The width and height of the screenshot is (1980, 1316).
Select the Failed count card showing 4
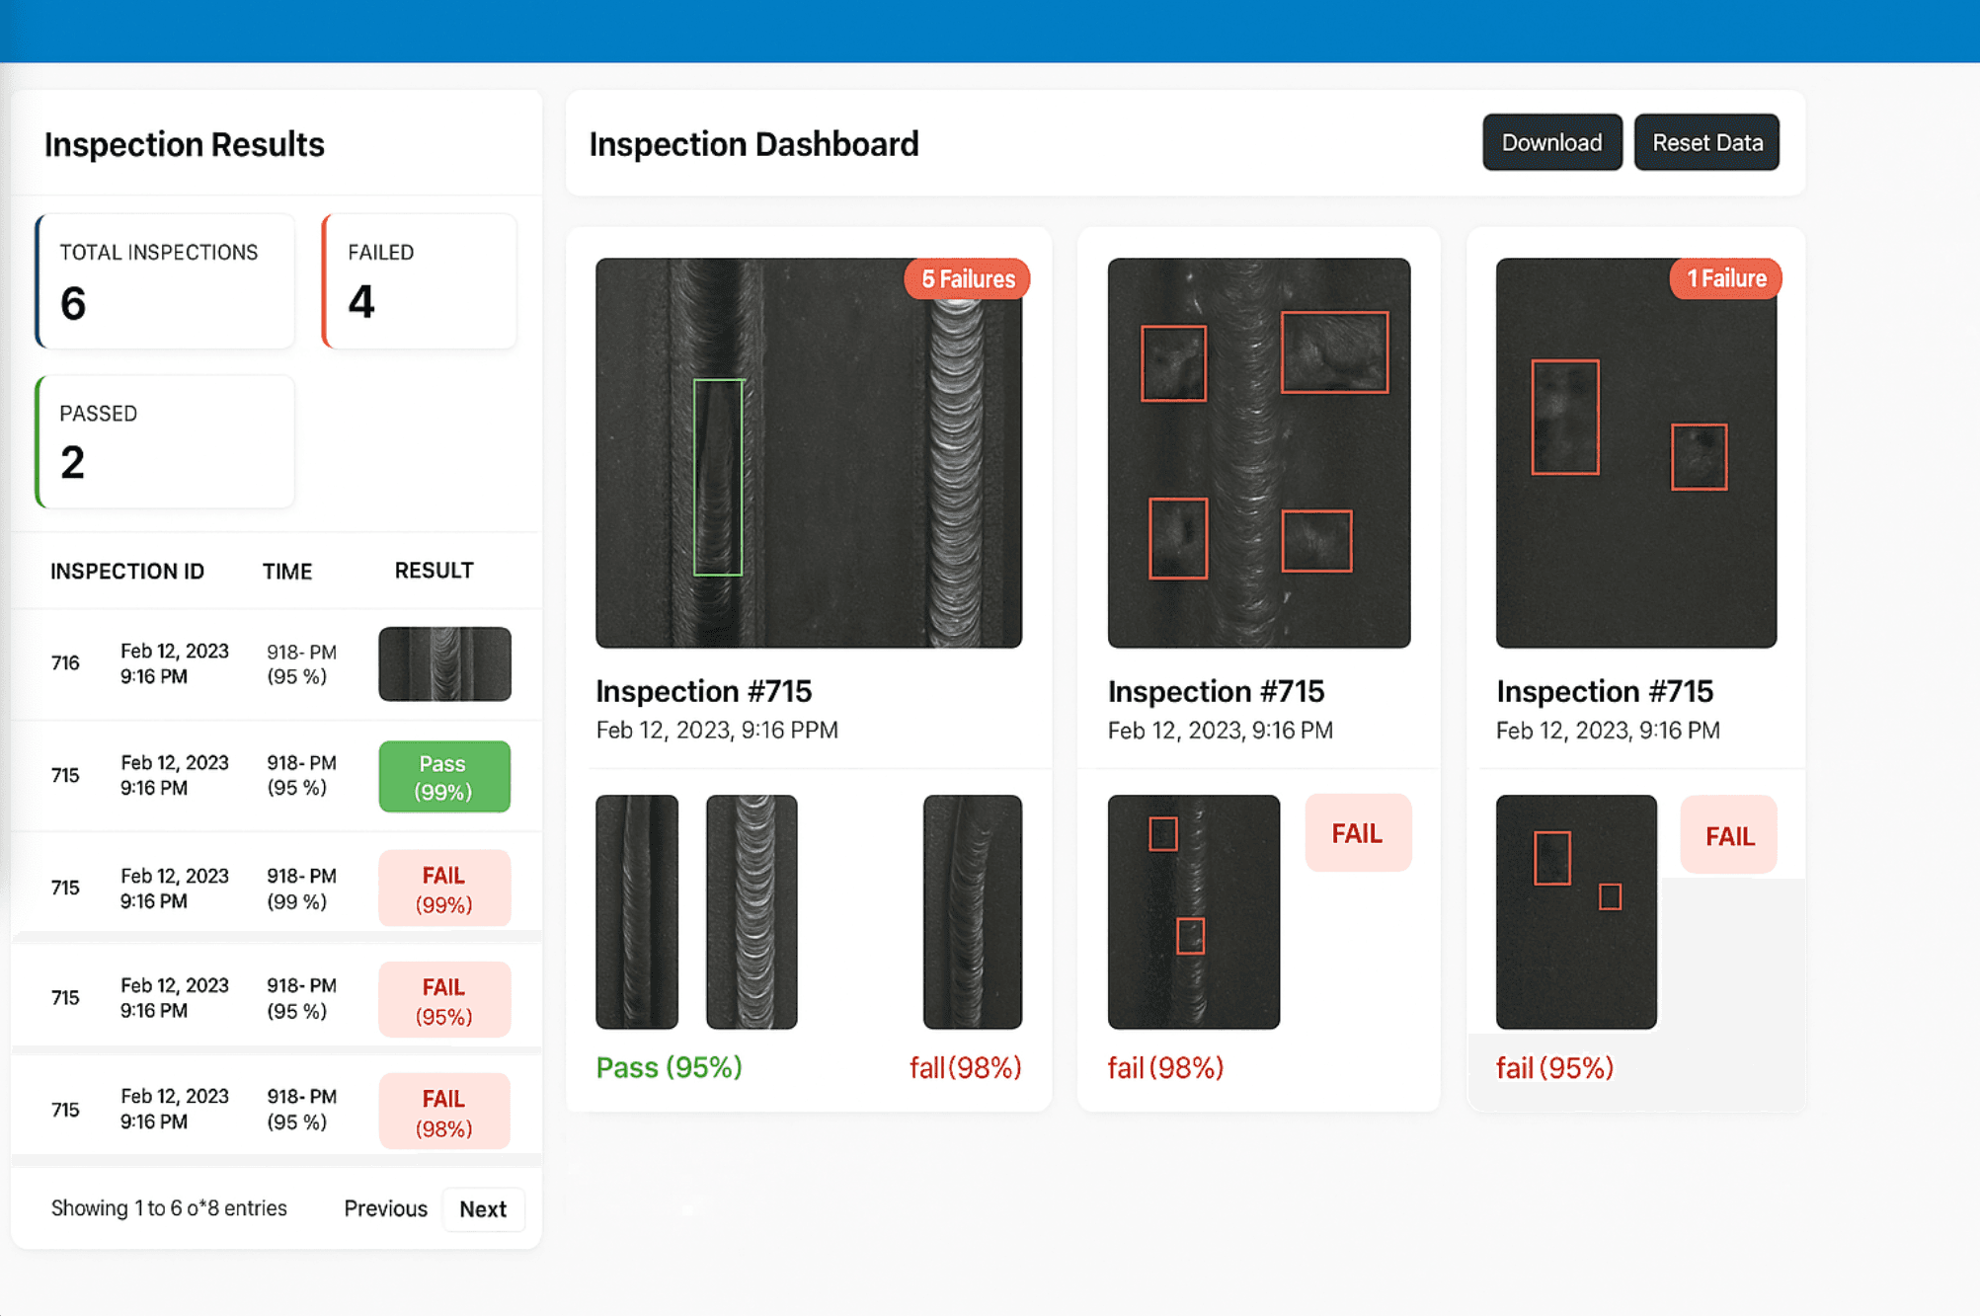coord(419,280)
